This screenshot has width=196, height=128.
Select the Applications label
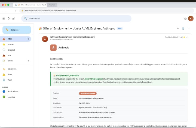click(x=13, y=91)
